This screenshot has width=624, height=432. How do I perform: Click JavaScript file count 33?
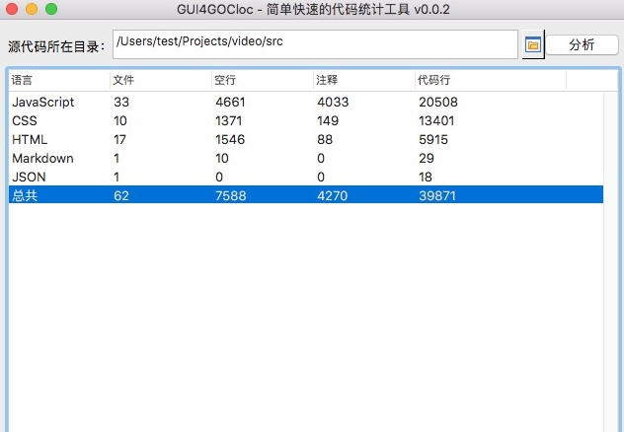tap(121, 103)
